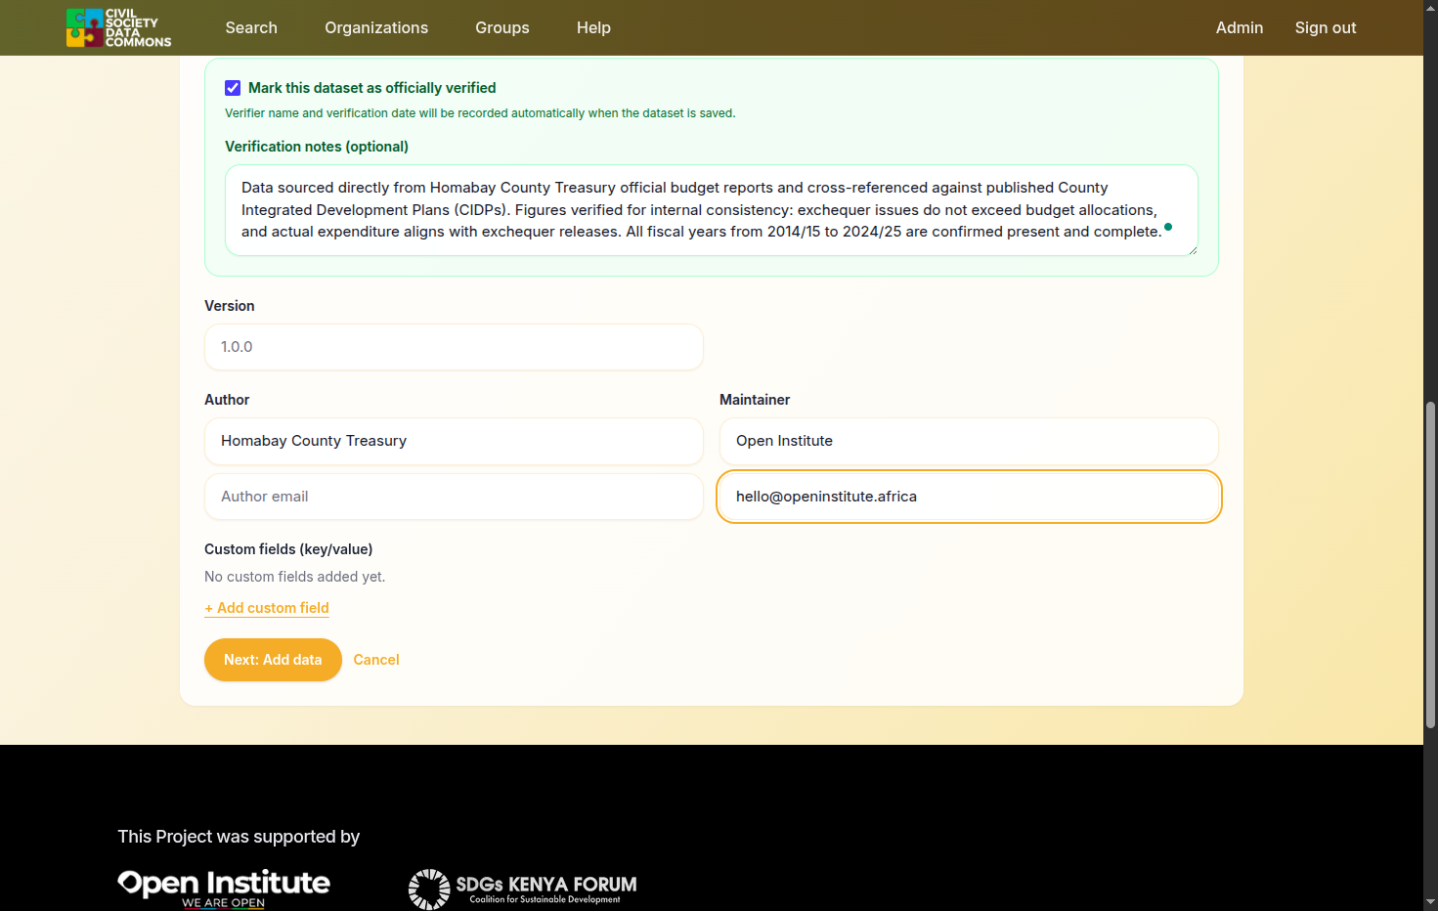Click 'This Project was supported by' text
1438x911 pixels.
coord(239,837)
